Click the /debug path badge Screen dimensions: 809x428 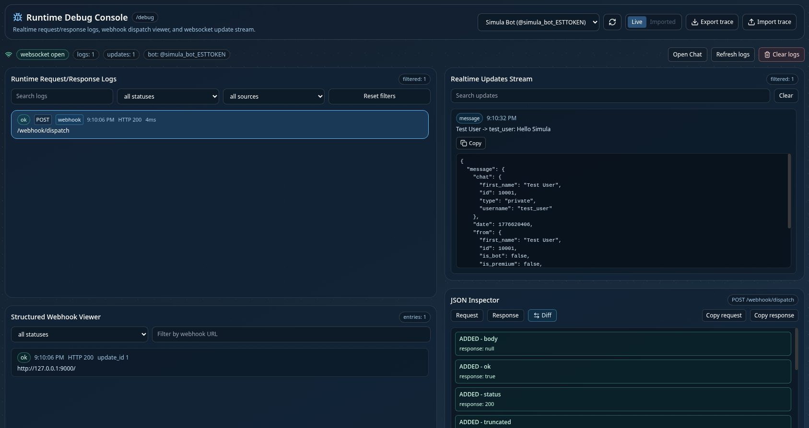145,17
